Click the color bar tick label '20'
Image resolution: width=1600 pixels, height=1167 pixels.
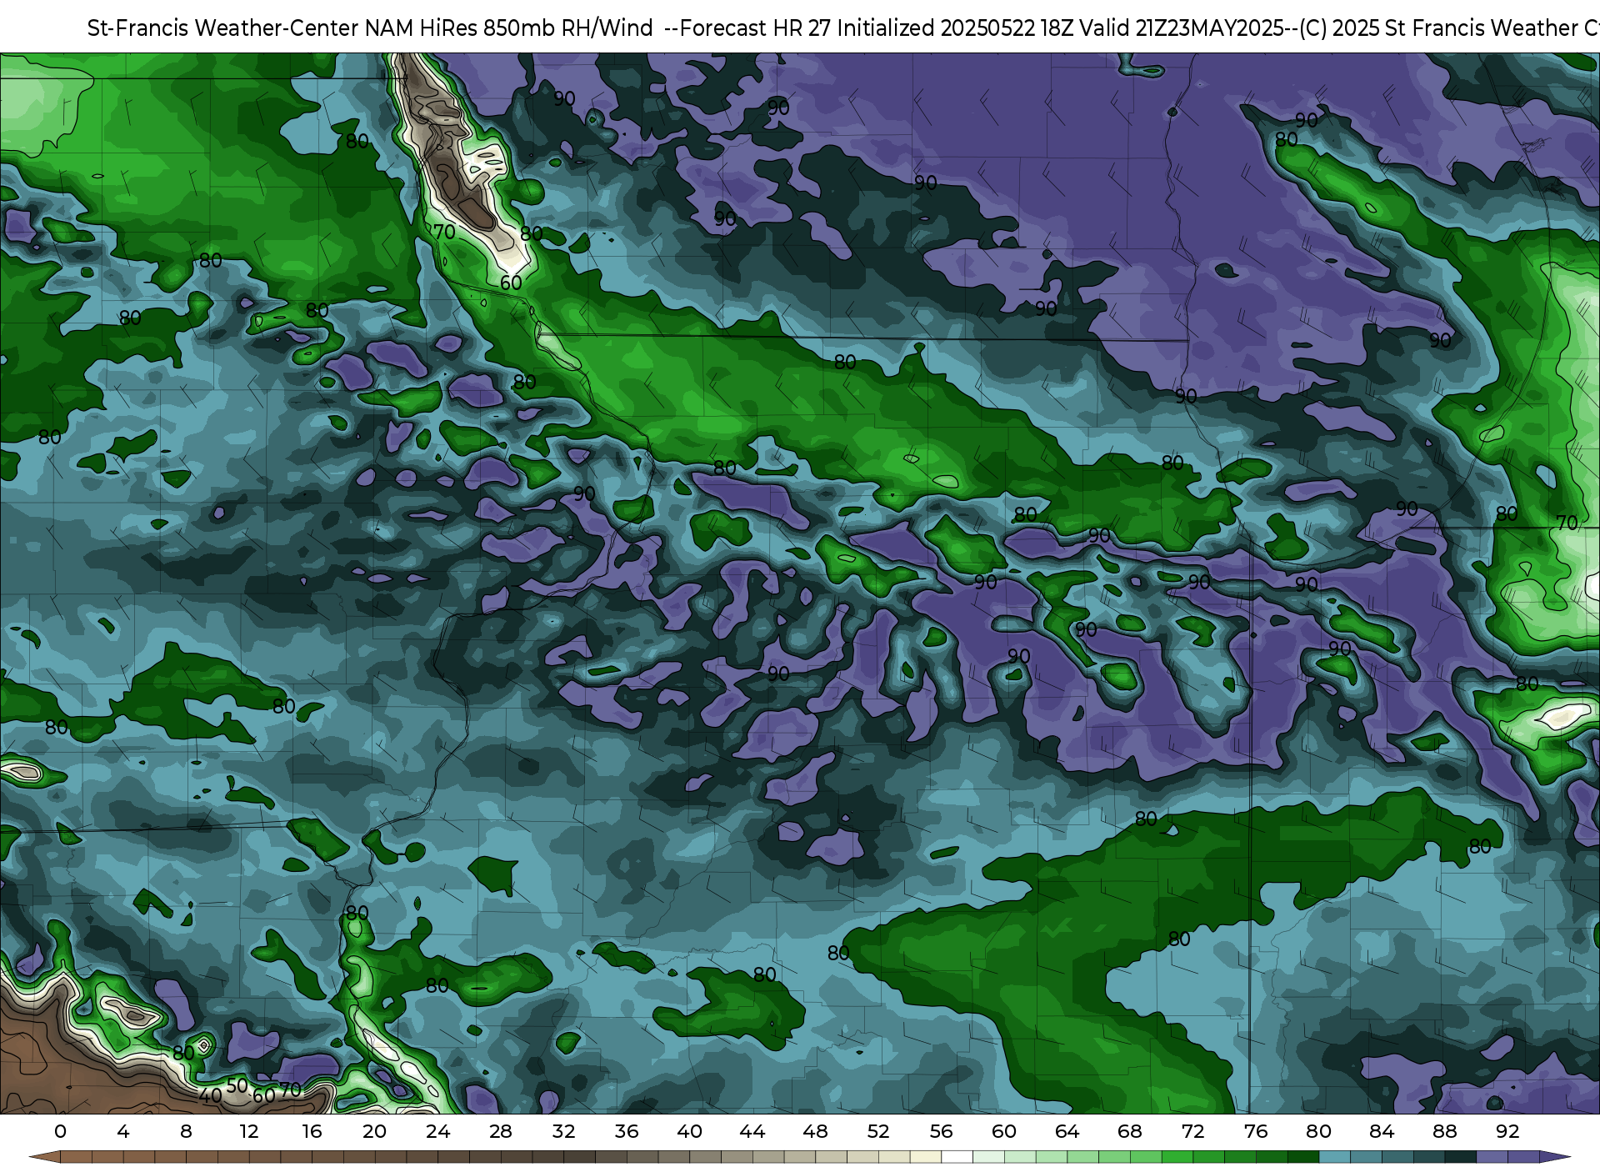[375, 1131]
